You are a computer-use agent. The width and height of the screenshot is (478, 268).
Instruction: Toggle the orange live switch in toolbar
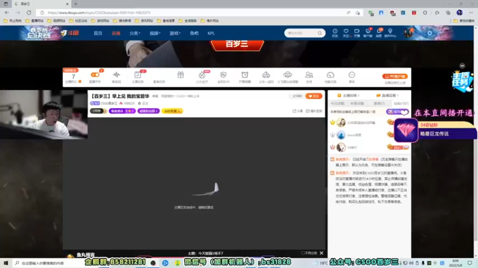click(95, 75)
